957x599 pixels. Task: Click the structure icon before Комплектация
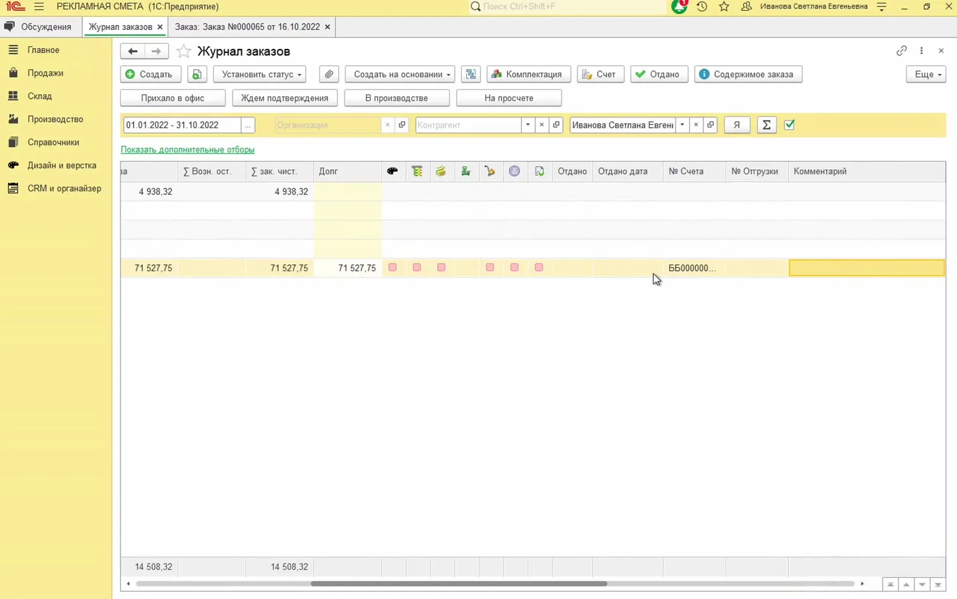(x=471, y=74)
